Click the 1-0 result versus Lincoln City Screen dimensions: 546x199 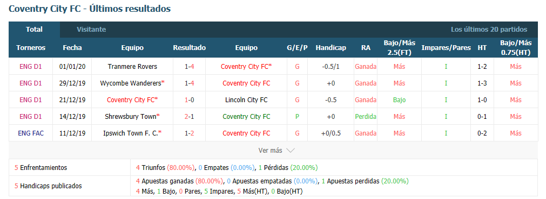coord(190,100)
